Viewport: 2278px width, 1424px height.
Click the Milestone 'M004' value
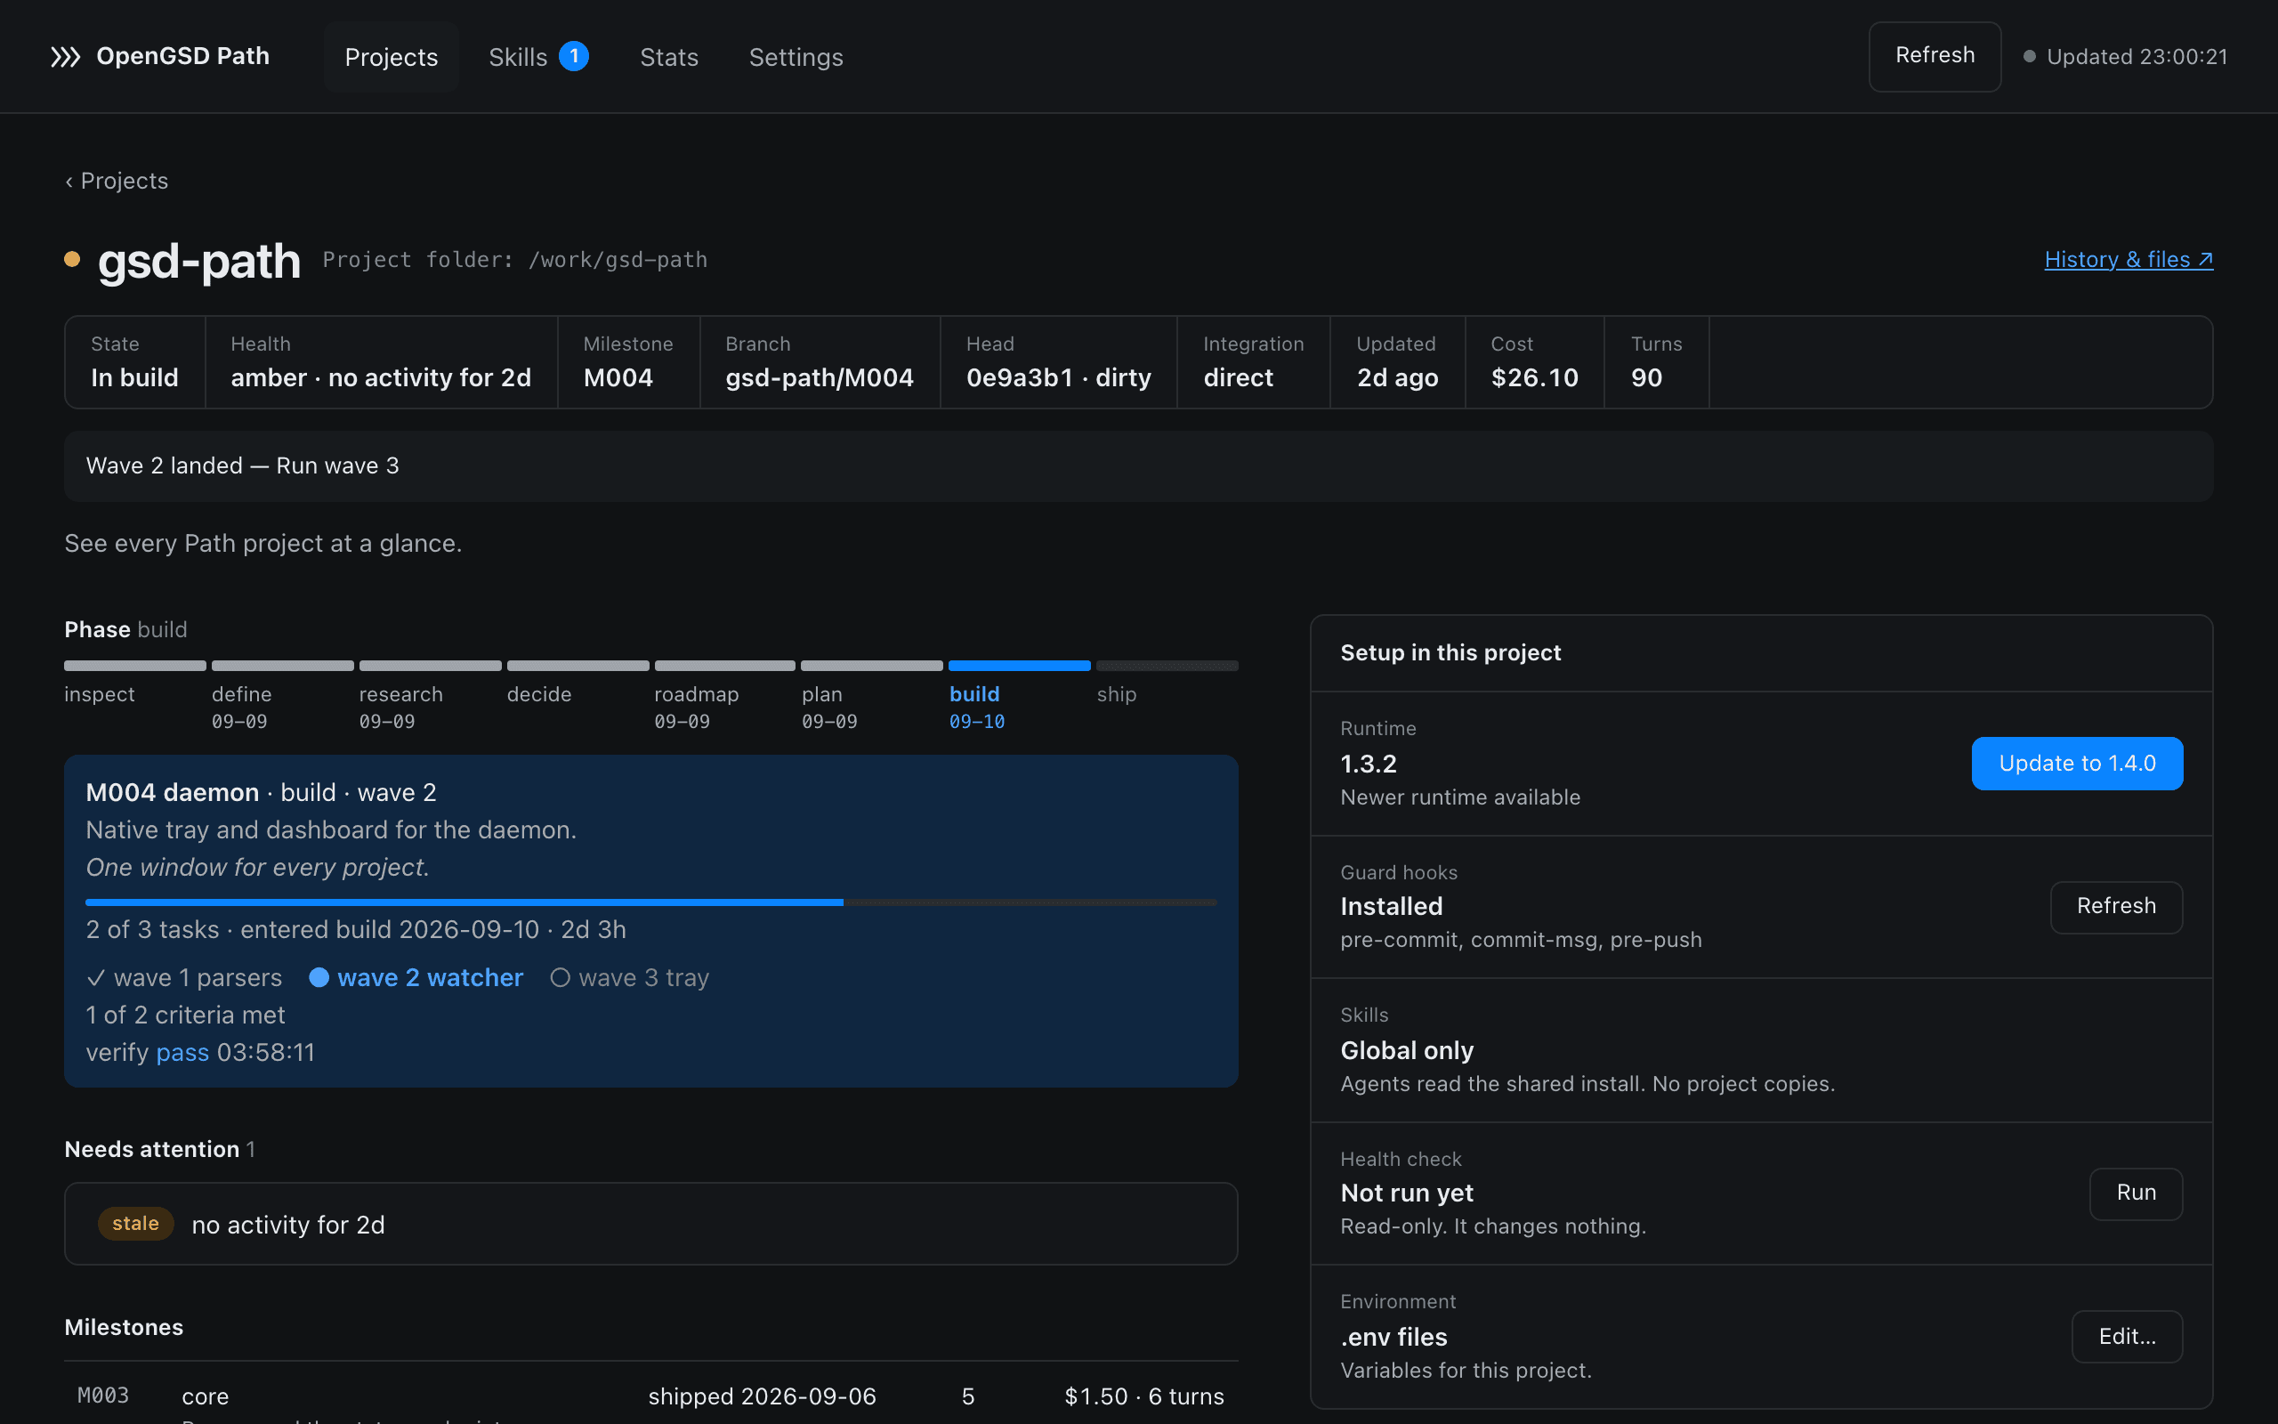tap(618, 377)
